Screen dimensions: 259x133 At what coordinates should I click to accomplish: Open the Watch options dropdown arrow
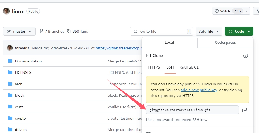(246, 11)
